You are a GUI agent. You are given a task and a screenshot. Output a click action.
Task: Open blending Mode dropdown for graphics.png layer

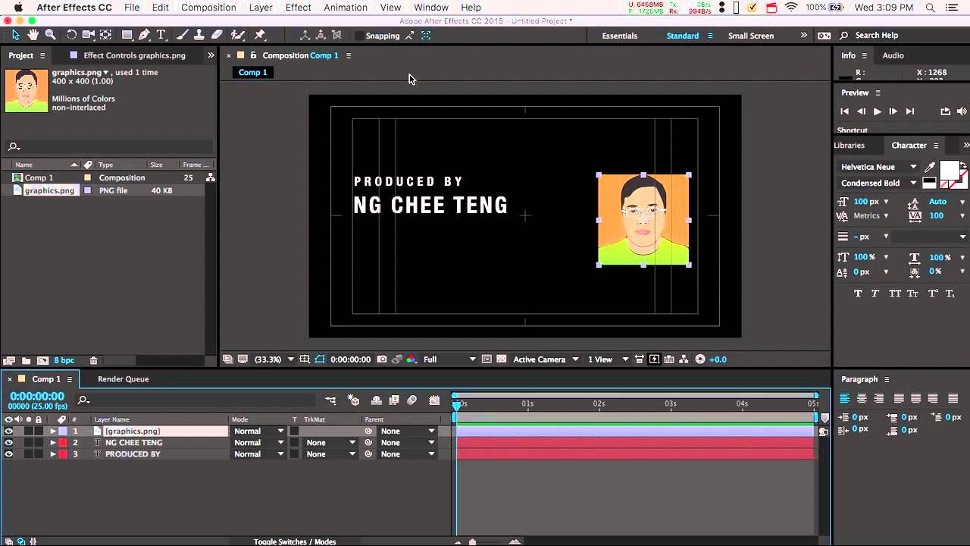(258, 431)
